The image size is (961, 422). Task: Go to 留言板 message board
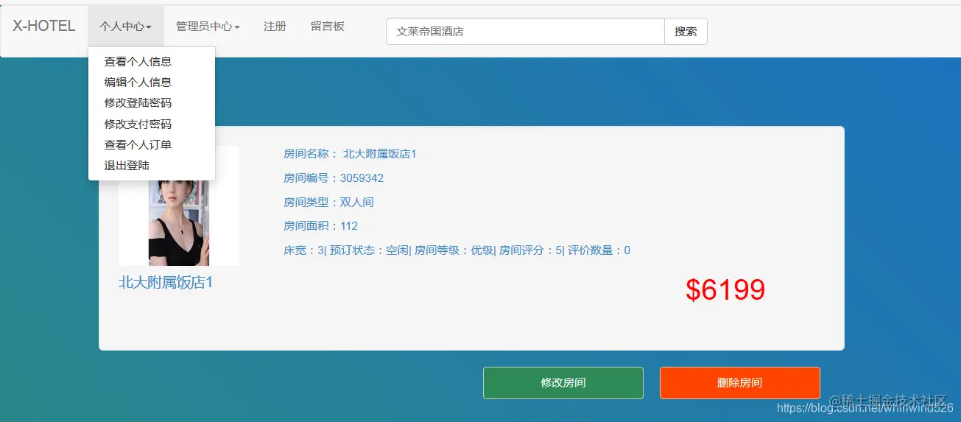328,27
